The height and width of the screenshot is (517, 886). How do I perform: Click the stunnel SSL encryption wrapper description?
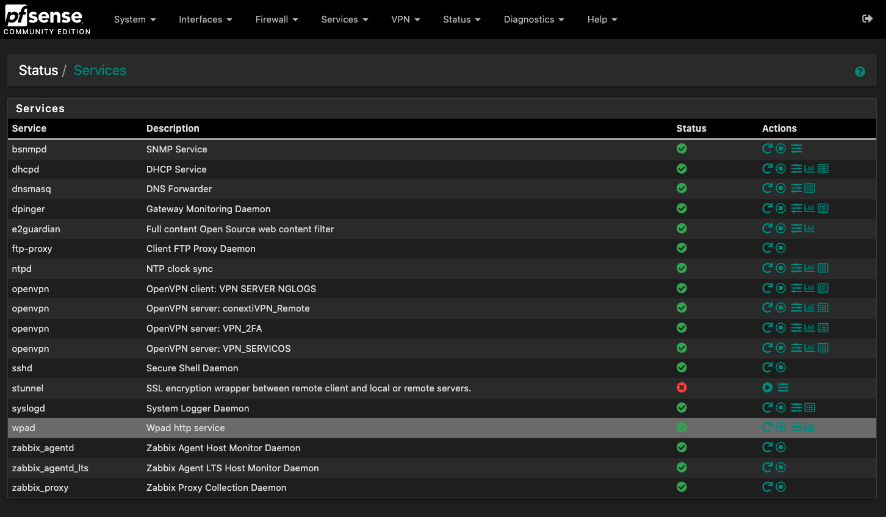(x=309, y=388)
